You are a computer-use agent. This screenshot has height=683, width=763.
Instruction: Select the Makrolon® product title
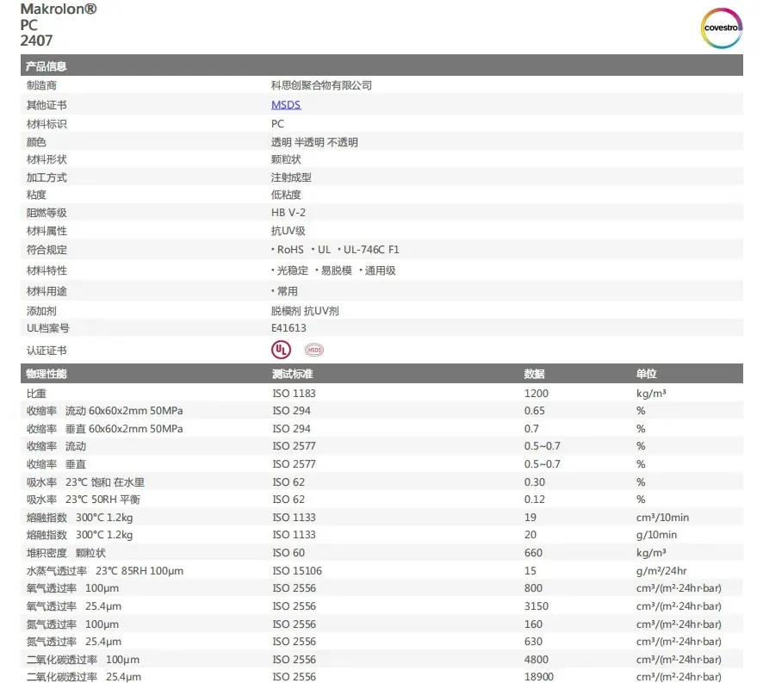(x=59, y=9)
